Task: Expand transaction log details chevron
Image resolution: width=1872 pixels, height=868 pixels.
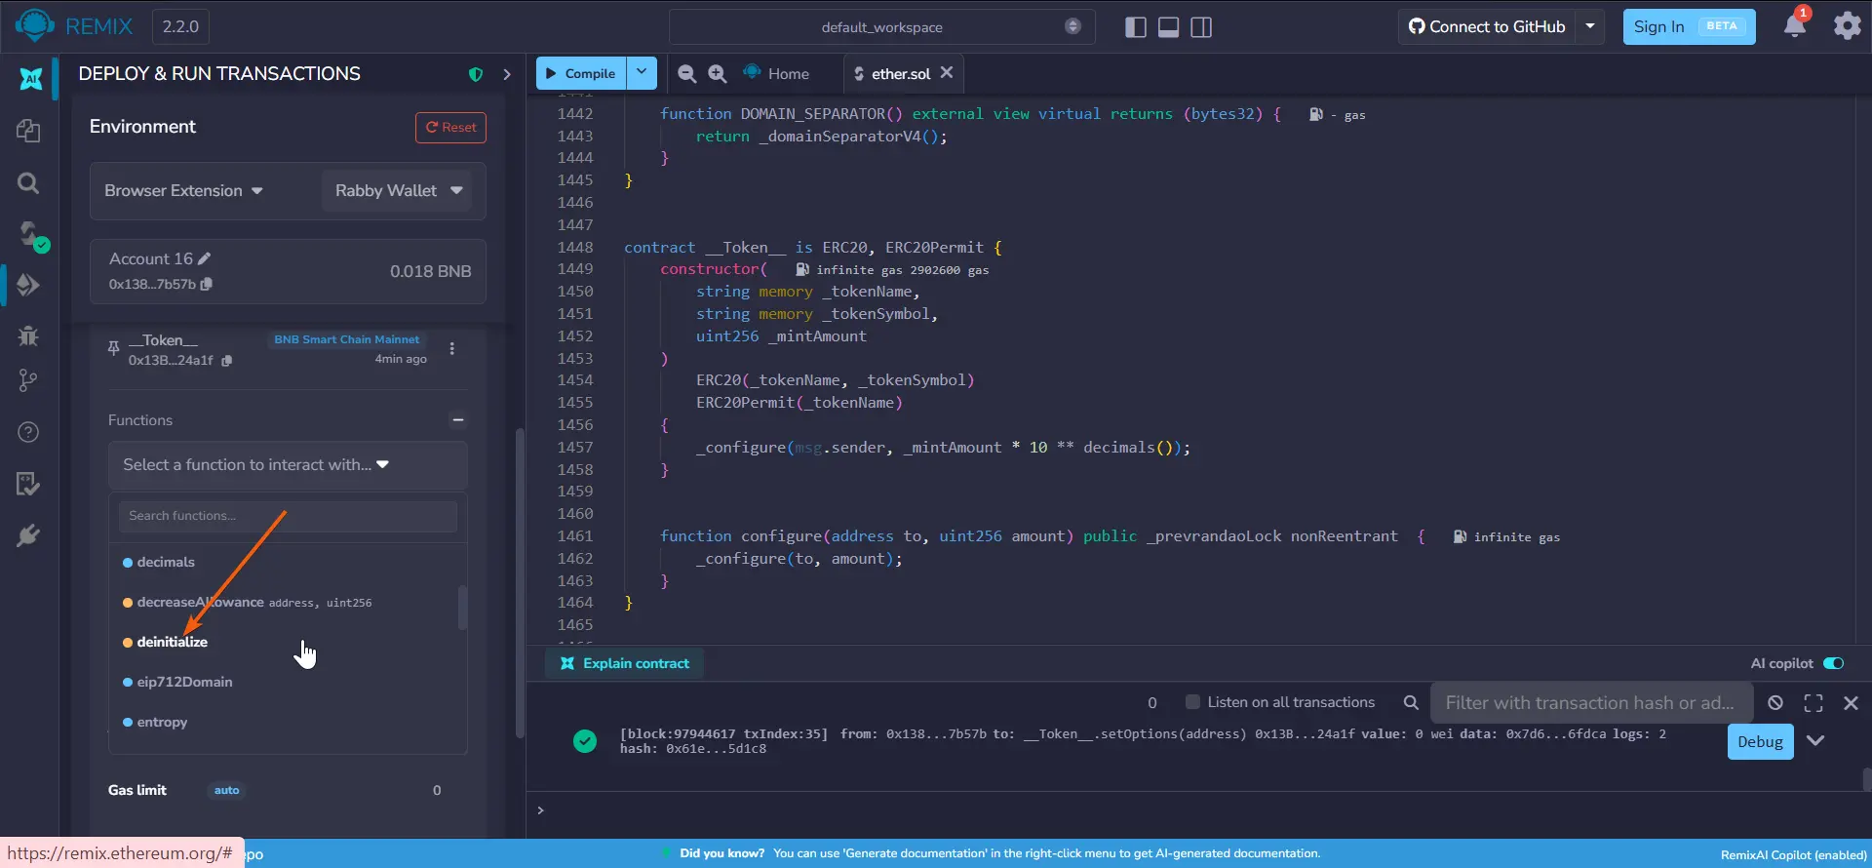Action: (x=1814, y=740)
